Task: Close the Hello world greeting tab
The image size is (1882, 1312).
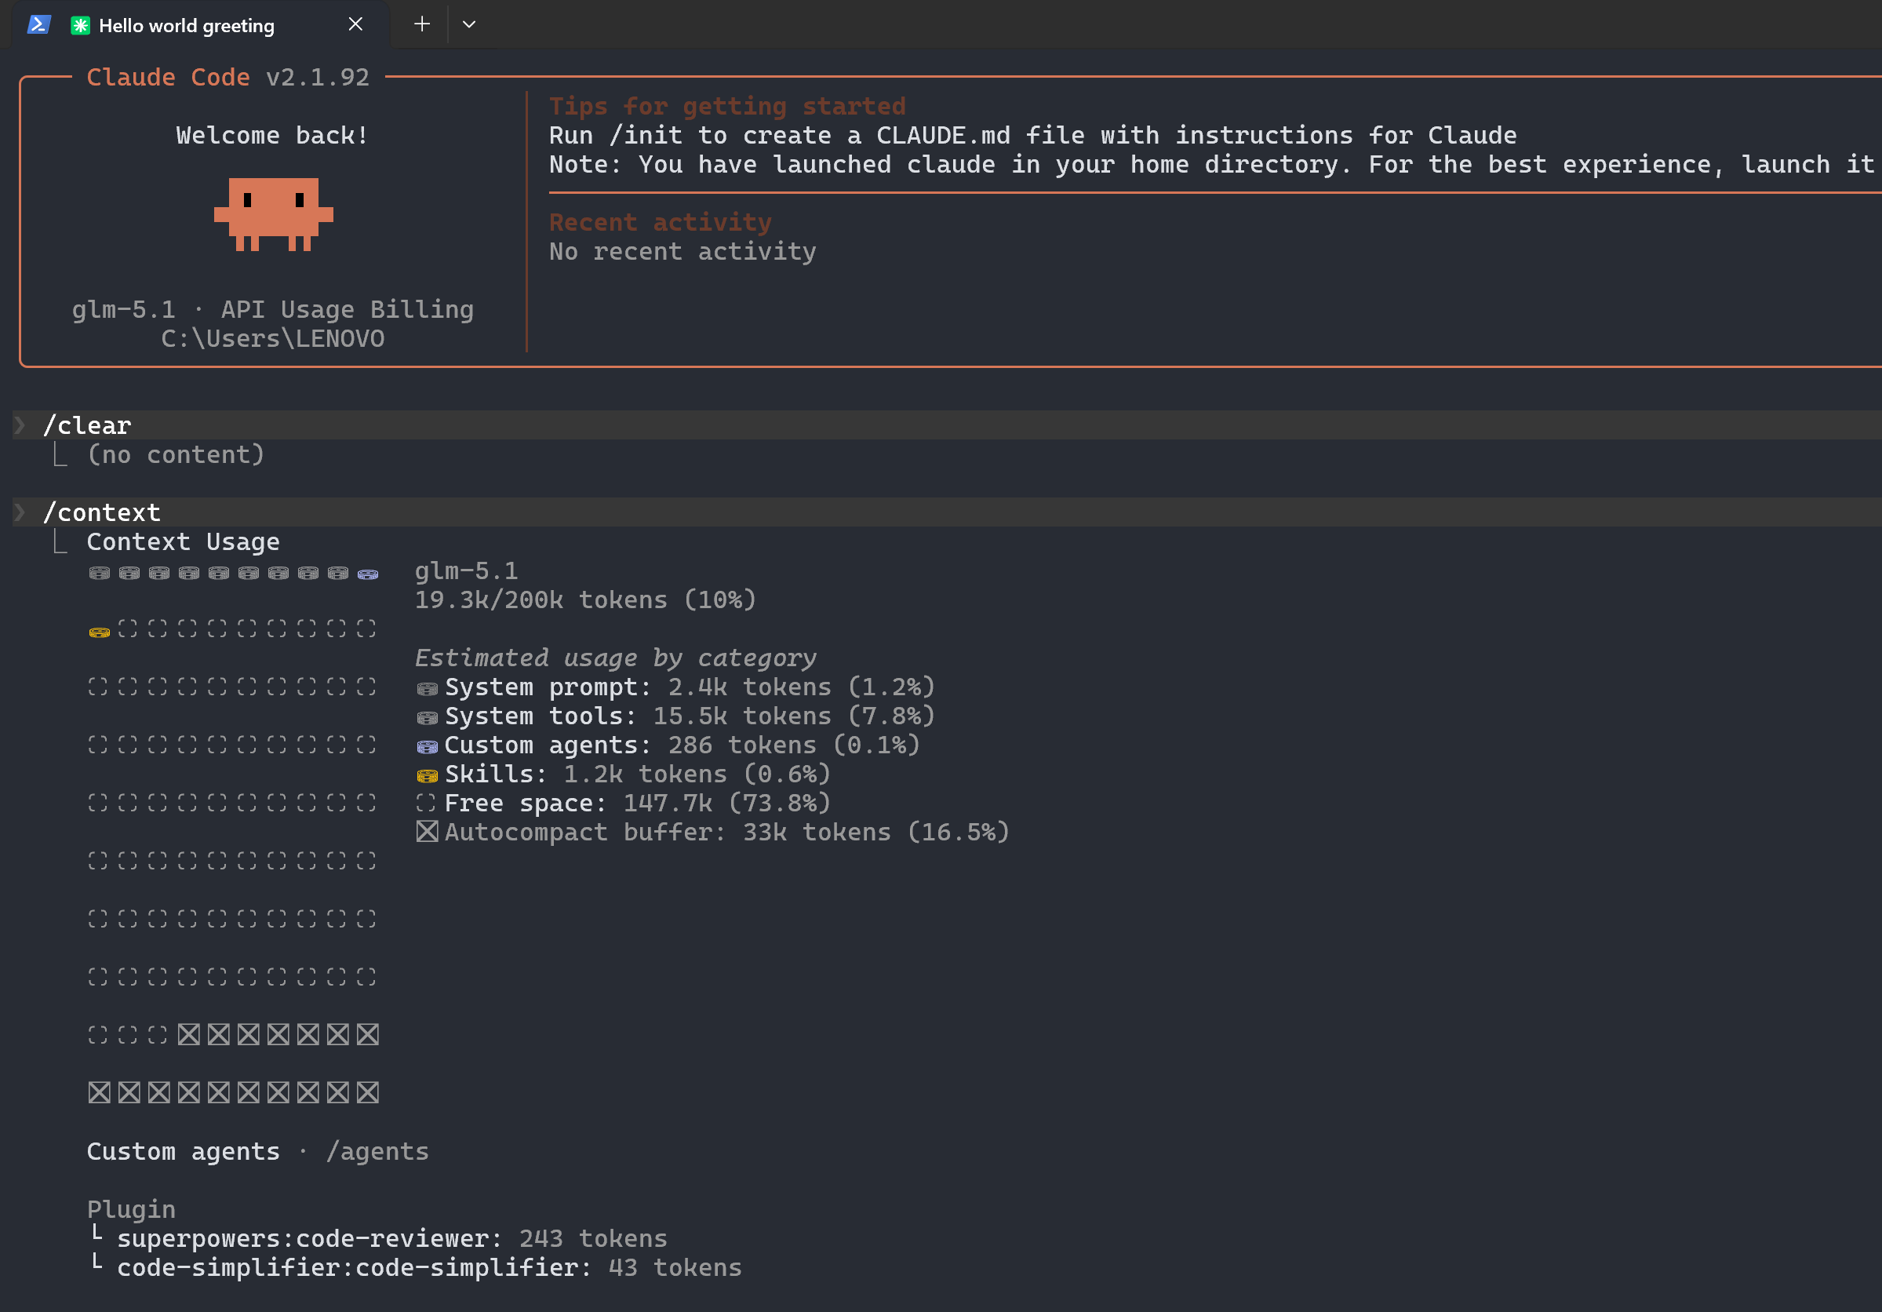Action: [x=355, y=24]
